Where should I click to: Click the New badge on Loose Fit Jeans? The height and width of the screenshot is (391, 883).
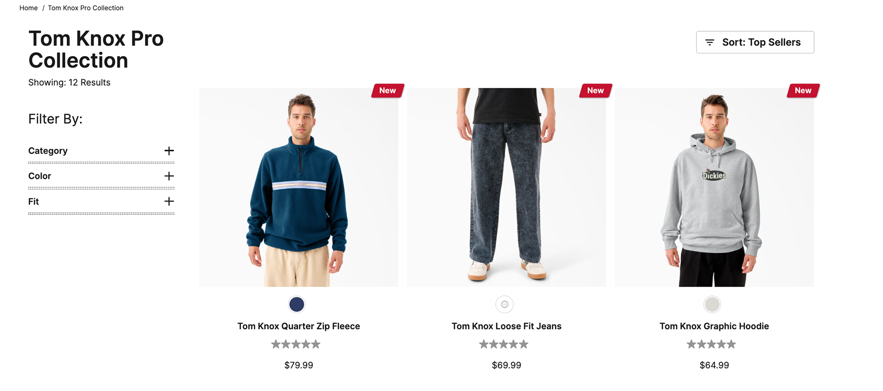pyautogui.click(x=596, y=91)
